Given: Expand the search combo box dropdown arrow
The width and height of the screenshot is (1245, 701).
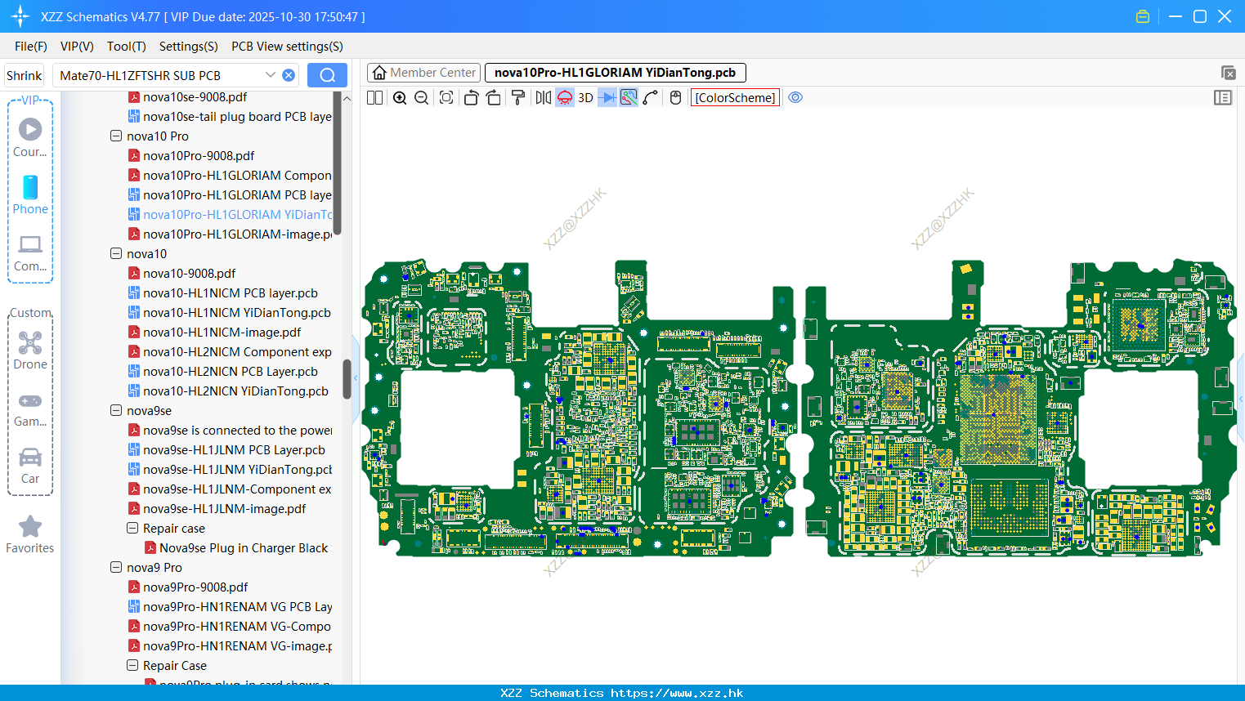Looking at the screenshot, I should coord(271,75).
